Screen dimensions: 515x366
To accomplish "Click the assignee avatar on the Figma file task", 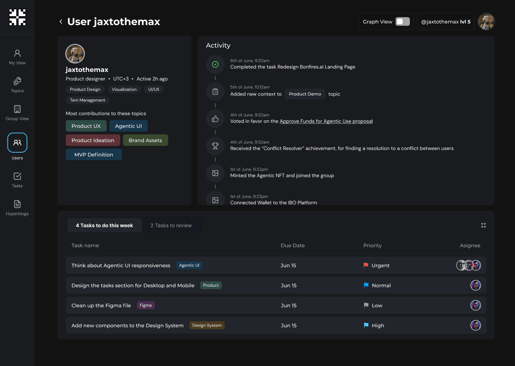I will pos(476,305).
